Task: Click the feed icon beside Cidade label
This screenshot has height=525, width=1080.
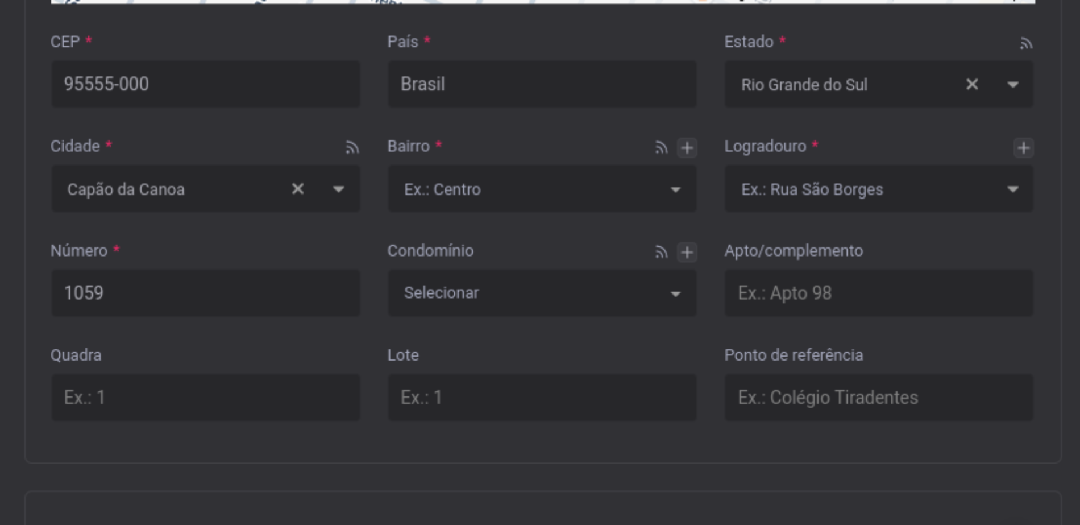Action: (x=352, y=148)
